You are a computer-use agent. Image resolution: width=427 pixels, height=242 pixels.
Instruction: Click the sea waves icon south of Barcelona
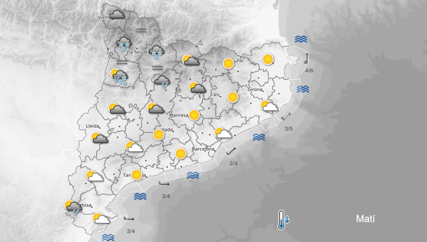pos(193,175)
